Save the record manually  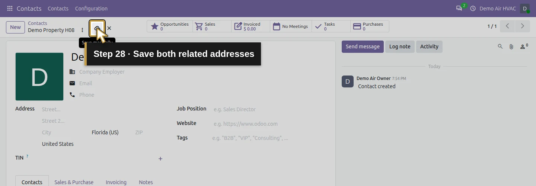pos(97,28)
